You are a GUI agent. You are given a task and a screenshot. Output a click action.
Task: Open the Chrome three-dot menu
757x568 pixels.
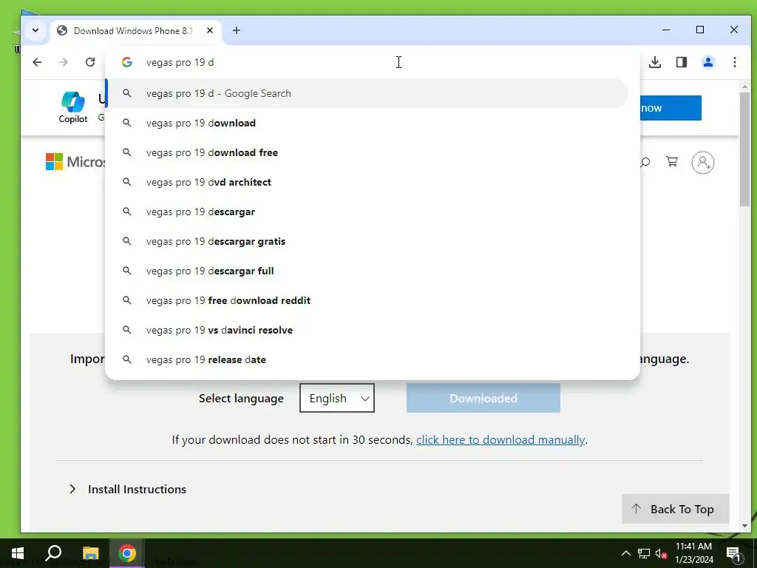[734, 62]
